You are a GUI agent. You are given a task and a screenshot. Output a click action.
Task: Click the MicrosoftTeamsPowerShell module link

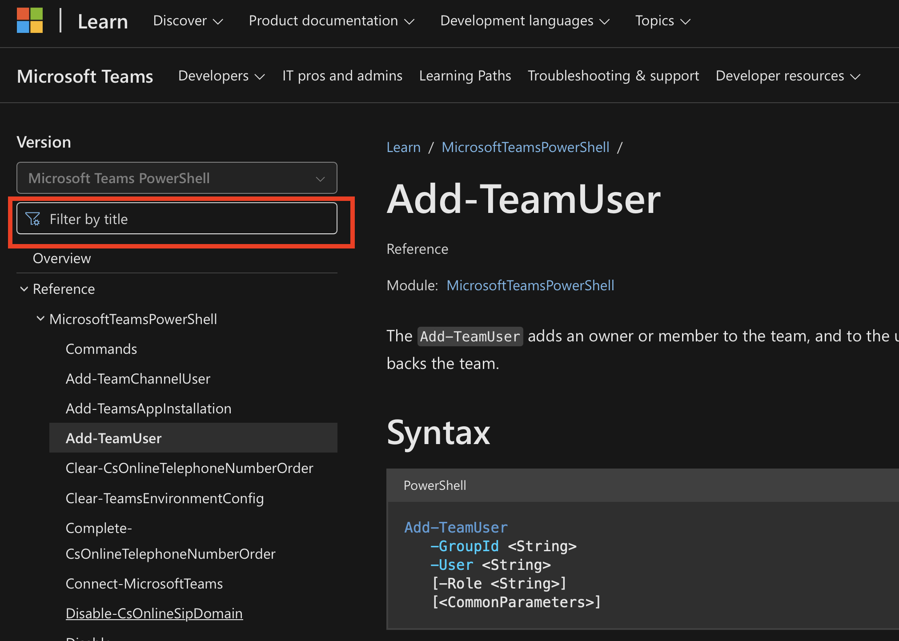coord(530,285)
